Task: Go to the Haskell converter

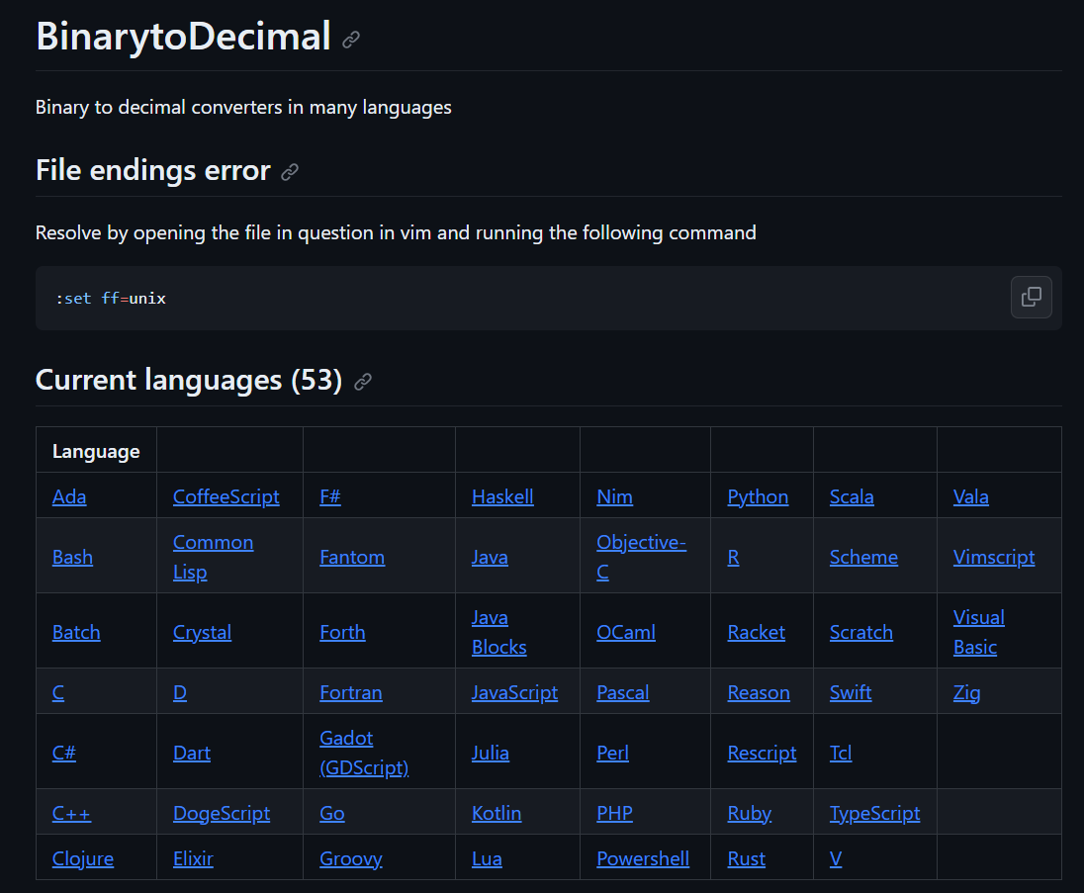Action: (502, 497)
